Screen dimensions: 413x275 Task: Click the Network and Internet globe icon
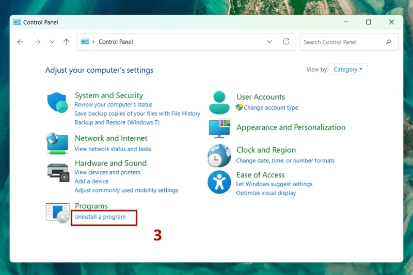coord(57,143)
